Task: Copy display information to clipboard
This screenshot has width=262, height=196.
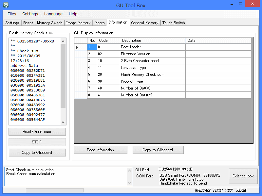Action: coord(158,150)
